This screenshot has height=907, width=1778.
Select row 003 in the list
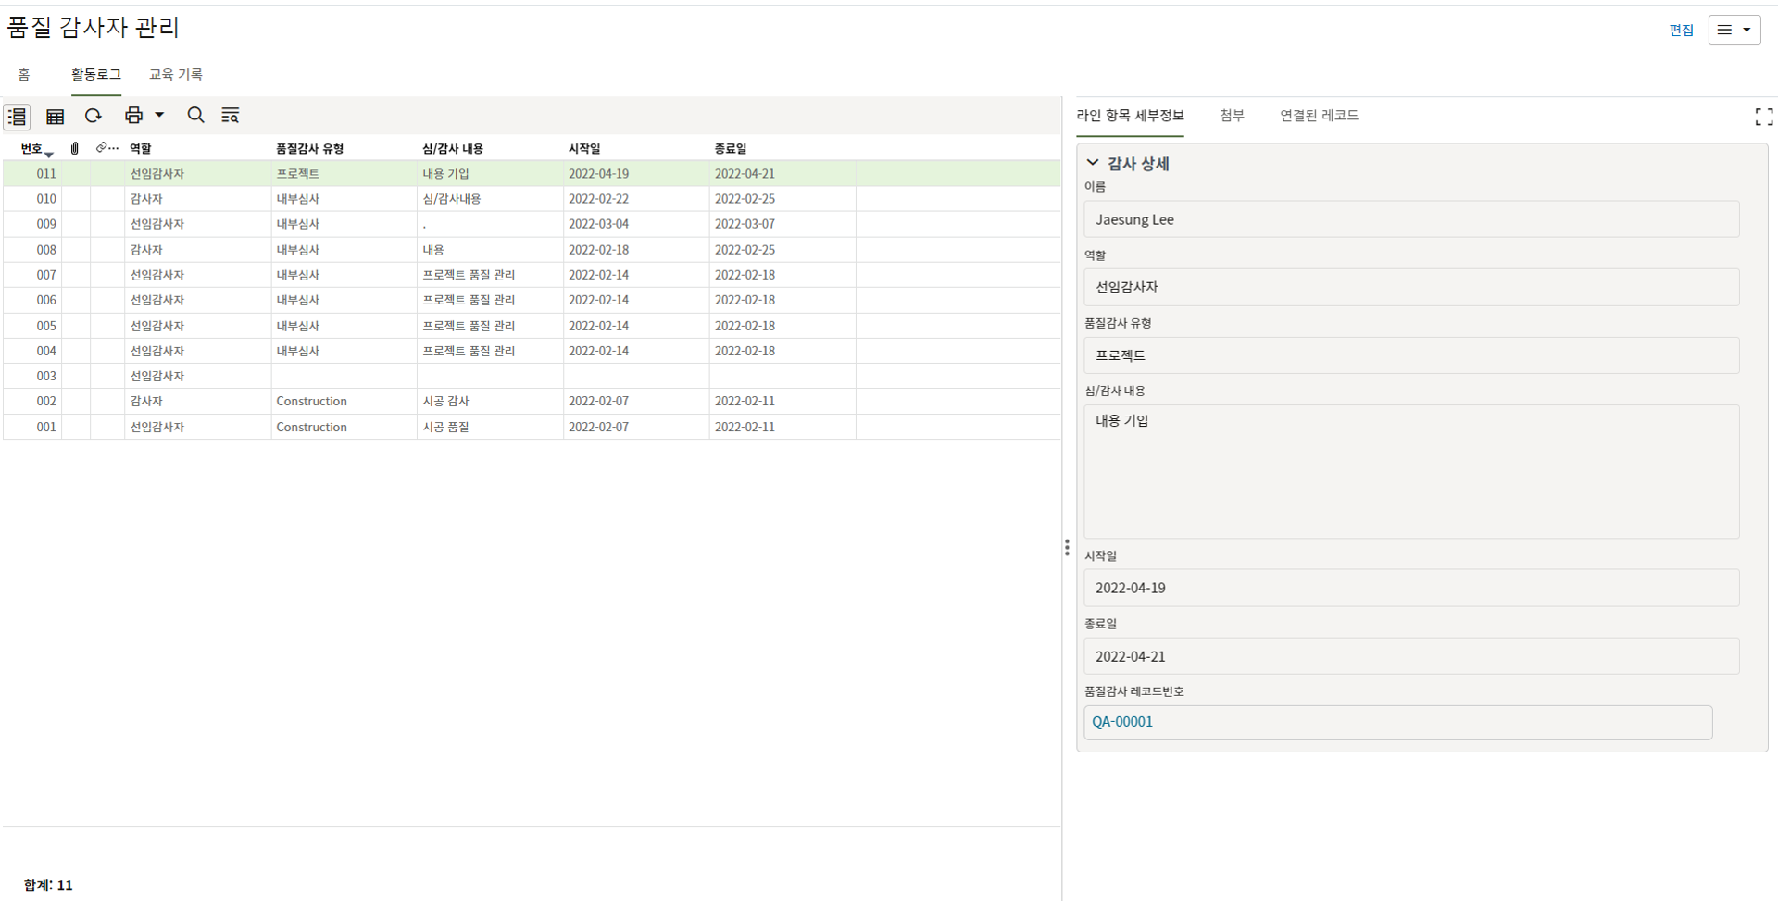[x=46, y=376]
